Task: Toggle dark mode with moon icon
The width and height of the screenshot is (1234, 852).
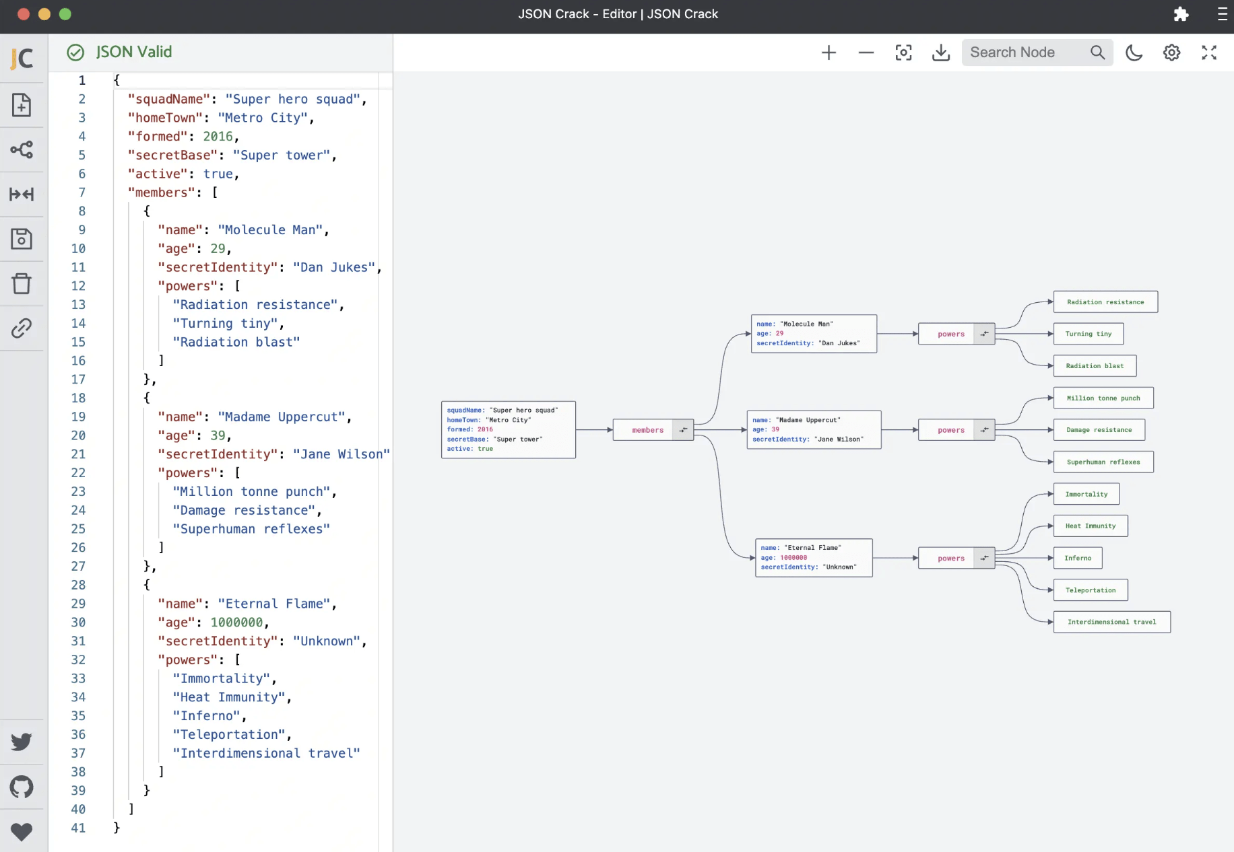Action: [1134, 52]
